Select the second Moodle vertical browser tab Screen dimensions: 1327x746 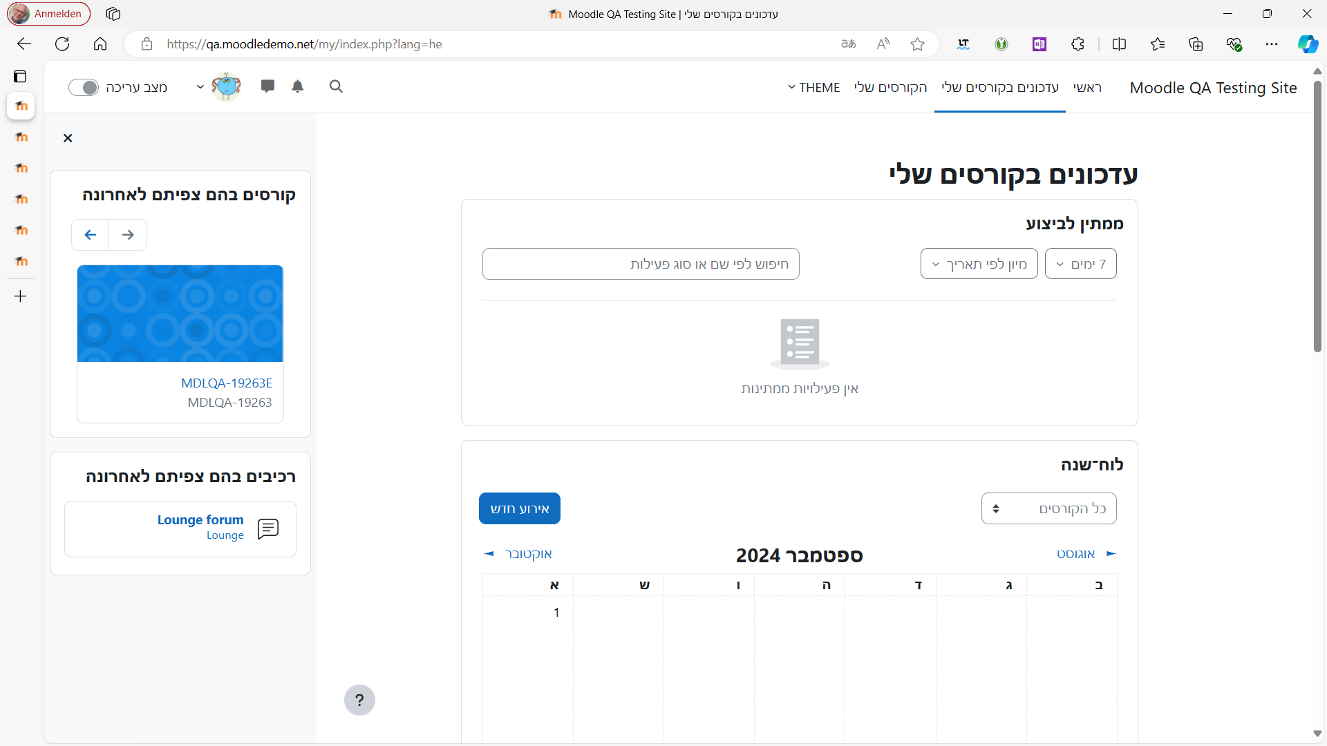click(x=21, y=137)
